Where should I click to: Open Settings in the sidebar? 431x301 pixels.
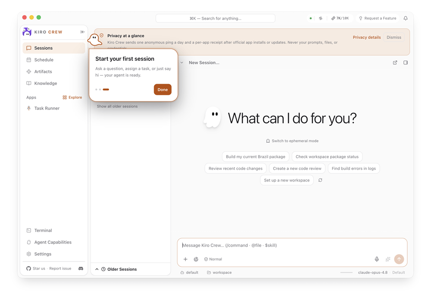click(54, 254)
